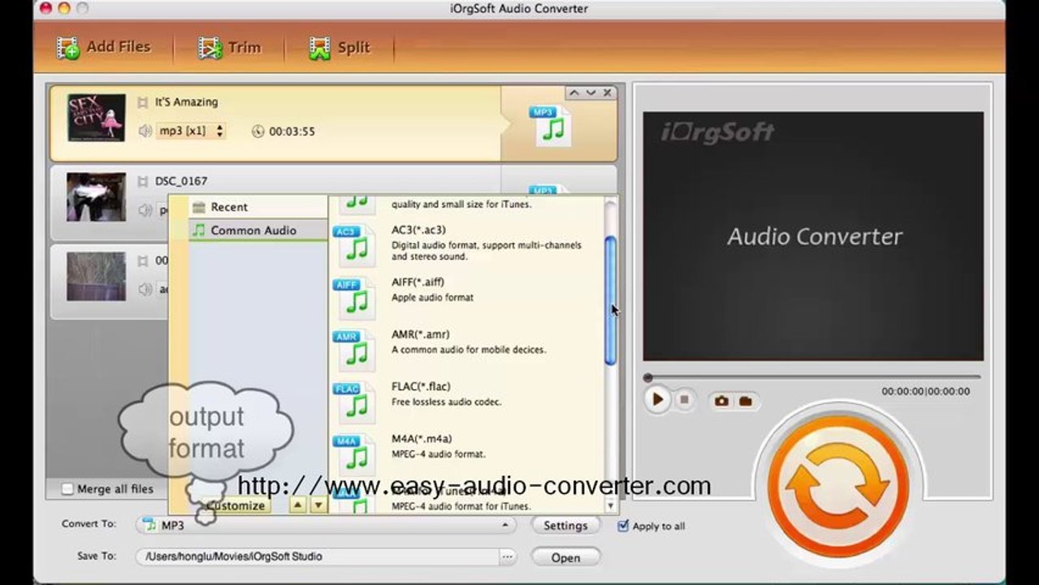This screenshot has width=1039, height=585.
Task: Click the Customize button in format popup
Action: click(236, 505)
